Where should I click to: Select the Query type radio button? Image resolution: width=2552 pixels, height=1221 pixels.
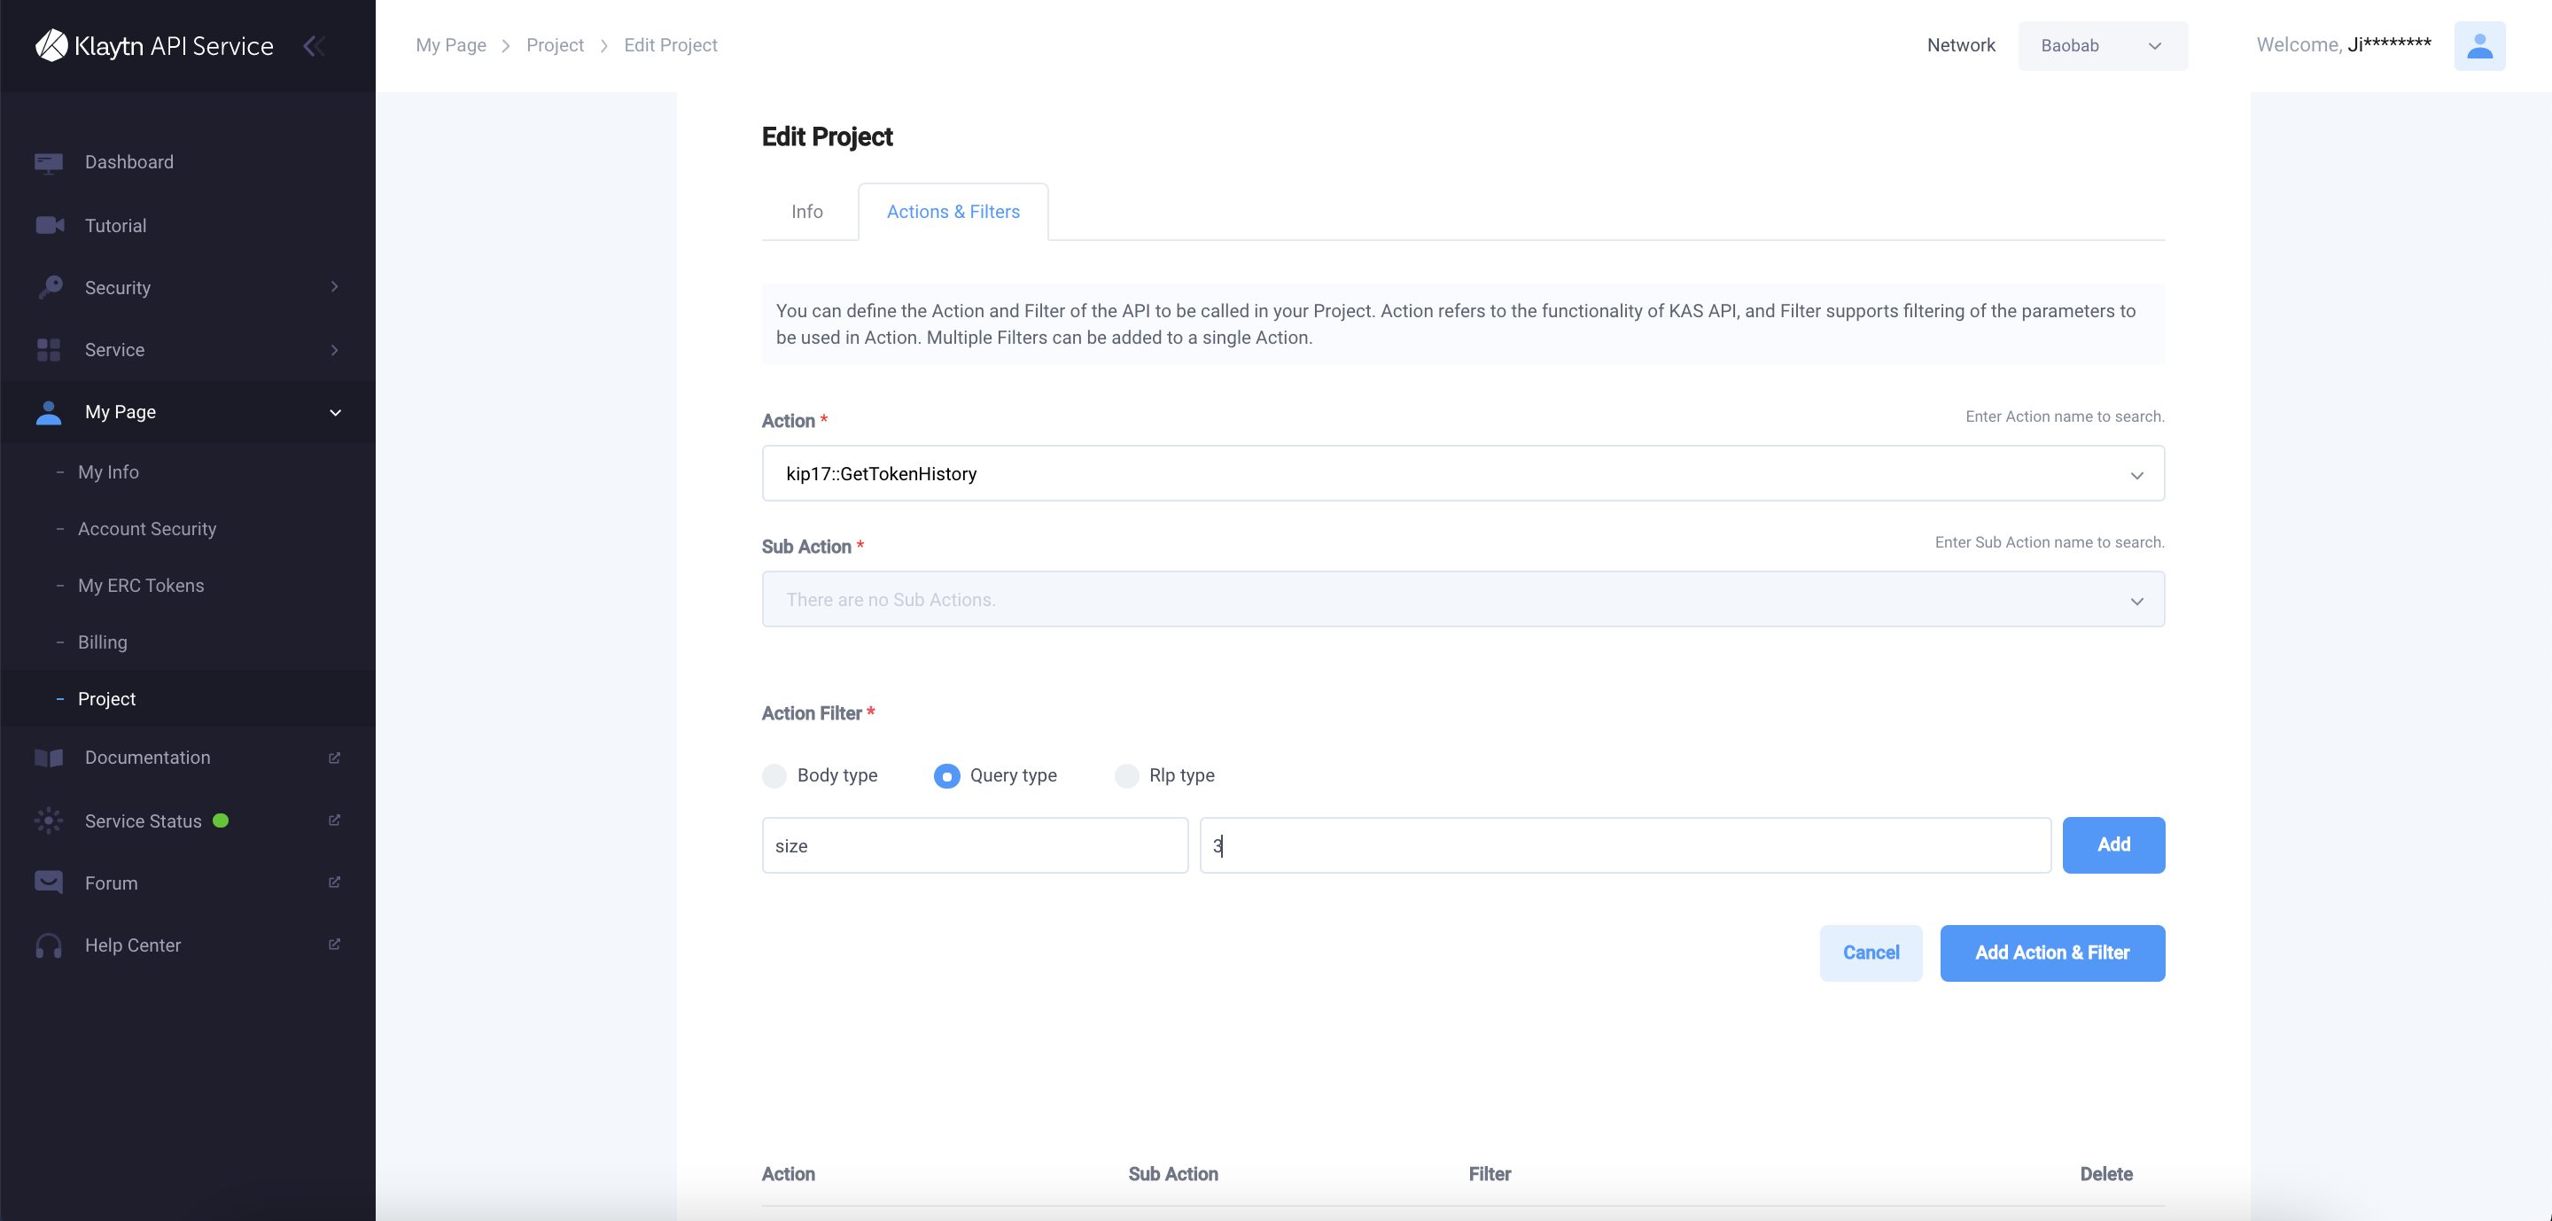[x=947, y=775]
